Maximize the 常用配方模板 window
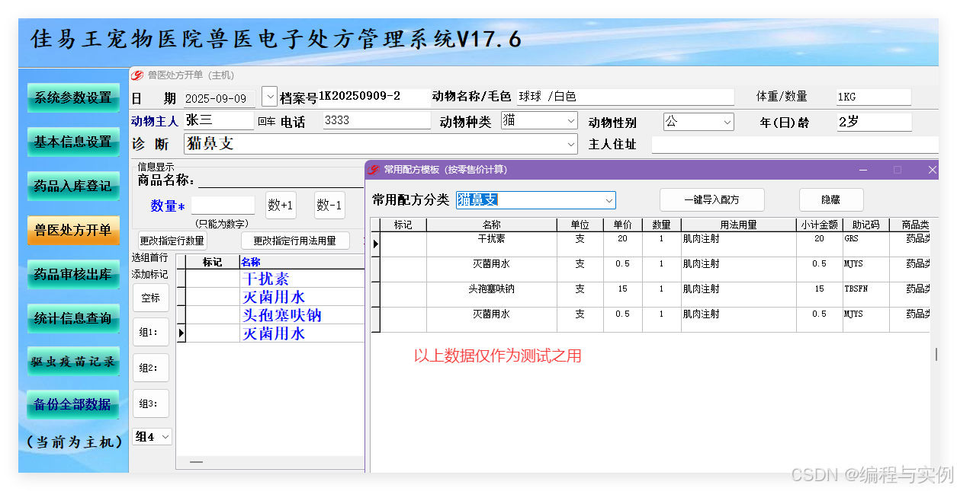Viewport: 957px width, 491px height. 898,170
